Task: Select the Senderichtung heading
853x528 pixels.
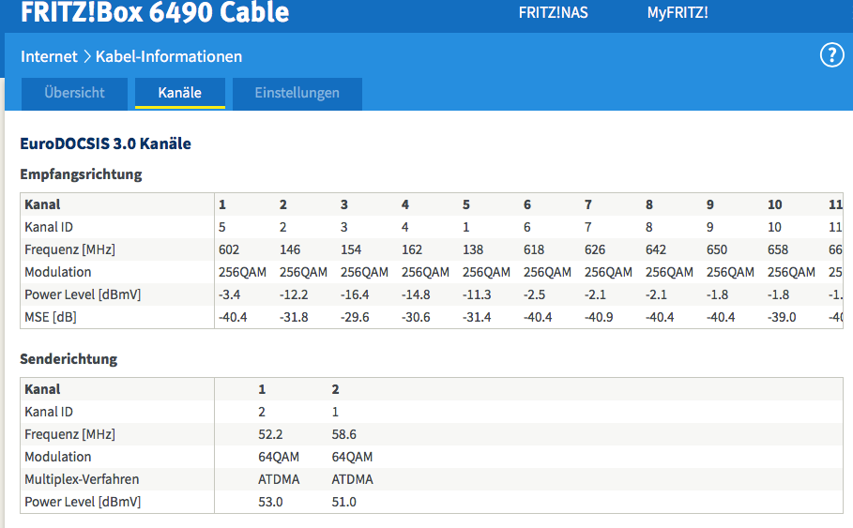Action: (x=69, y=359)
